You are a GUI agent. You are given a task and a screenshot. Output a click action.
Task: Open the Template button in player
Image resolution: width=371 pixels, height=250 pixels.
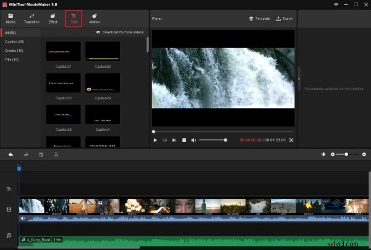click(259, 19)
